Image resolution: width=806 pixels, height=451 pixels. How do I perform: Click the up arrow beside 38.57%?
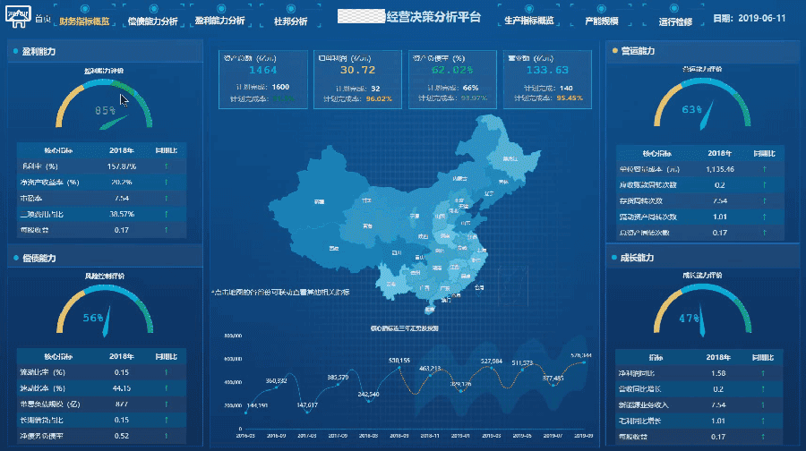166,214
